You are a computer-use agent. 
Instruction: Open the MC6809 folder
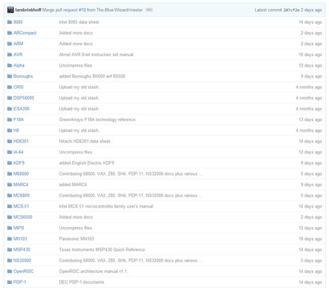click(x=21, y=195)
